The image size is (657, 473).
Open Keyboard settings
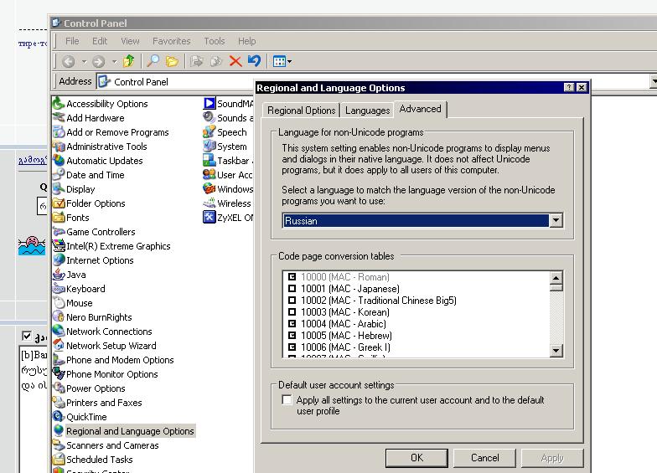tap(79, 288)
